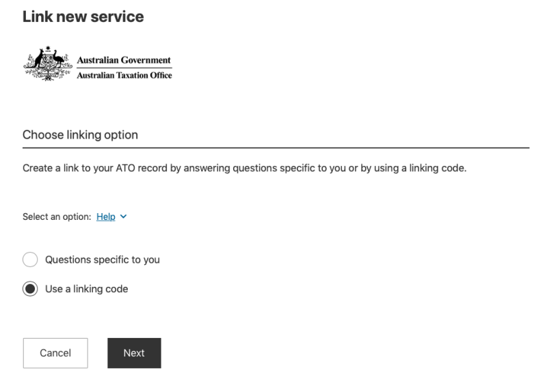The width and height of the screenshot is (547, 379).
Task: Open the Help link
Action: (106, 216)
